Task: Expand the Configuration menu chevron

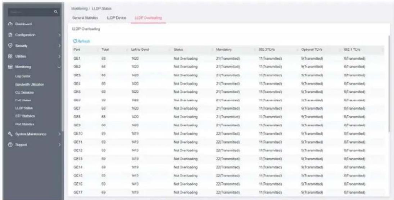Action: (59, 35)
